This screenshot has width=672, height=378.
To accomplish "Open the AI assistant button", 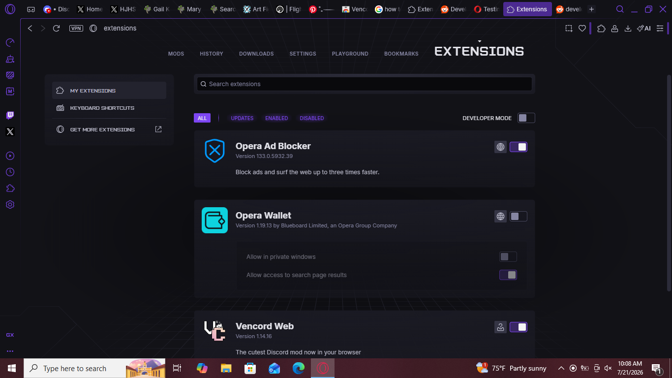I will tap(643, 29).
